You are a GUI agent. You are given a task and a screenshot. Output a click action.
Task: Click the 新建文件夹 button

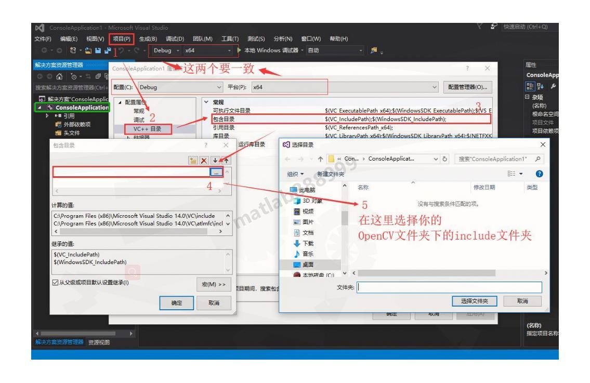[x=331, y=174]
